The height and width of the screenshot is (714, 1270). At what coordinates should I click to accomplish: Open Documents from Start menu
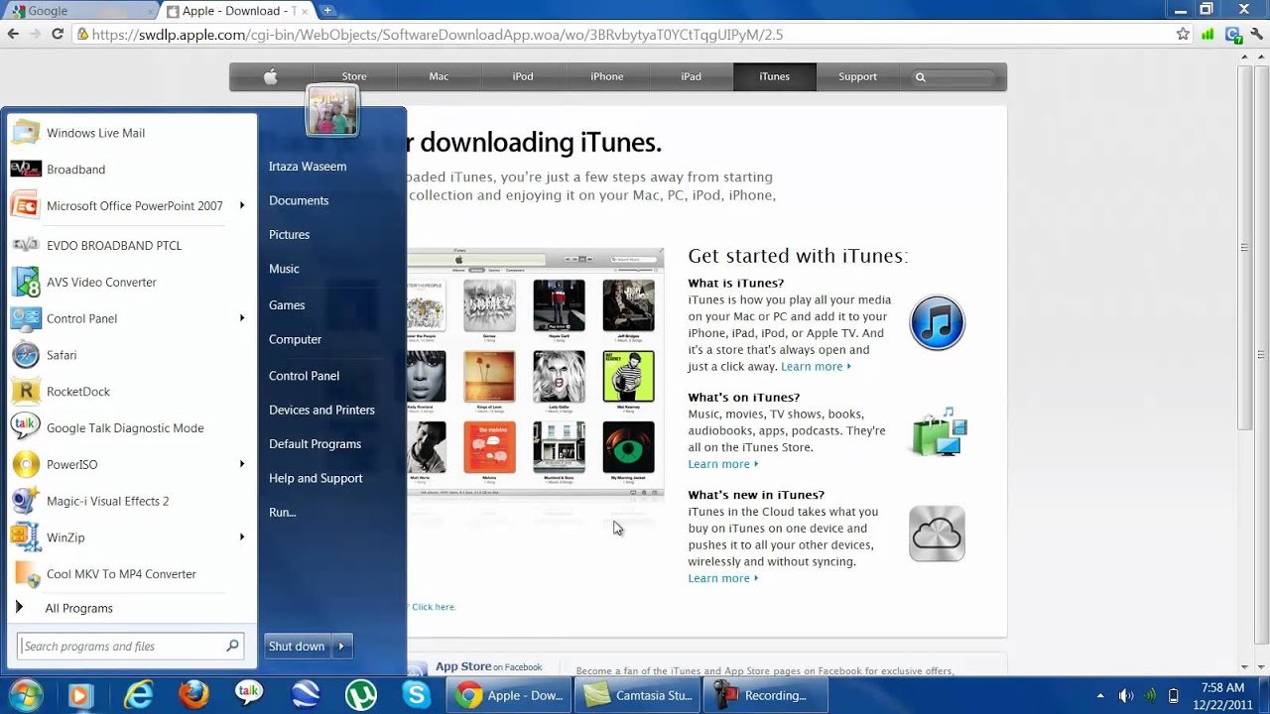(x=299, y=200)
